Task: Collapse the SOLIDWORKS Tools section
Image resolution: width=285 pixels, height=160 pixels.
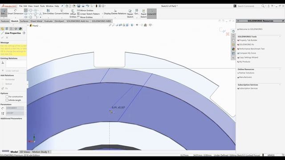Action: click(x=280, y=36)
